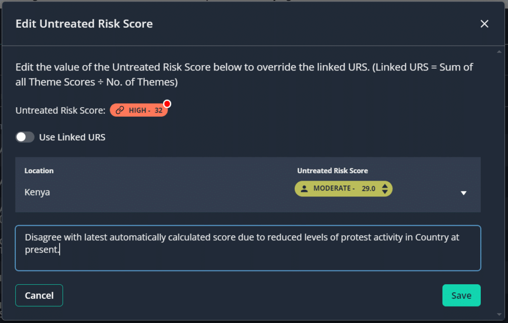Click the 29.0 score value
Screen dimensions: 508x323
click(368, 189)
